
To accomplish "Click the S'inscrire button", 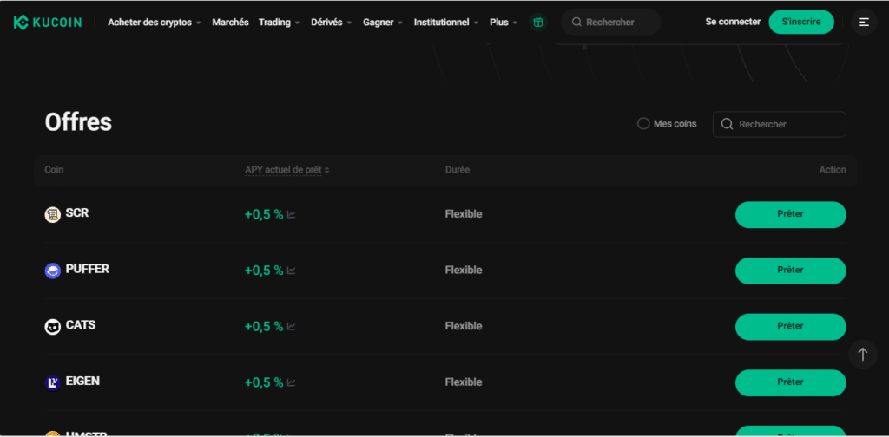I will 801,22.
